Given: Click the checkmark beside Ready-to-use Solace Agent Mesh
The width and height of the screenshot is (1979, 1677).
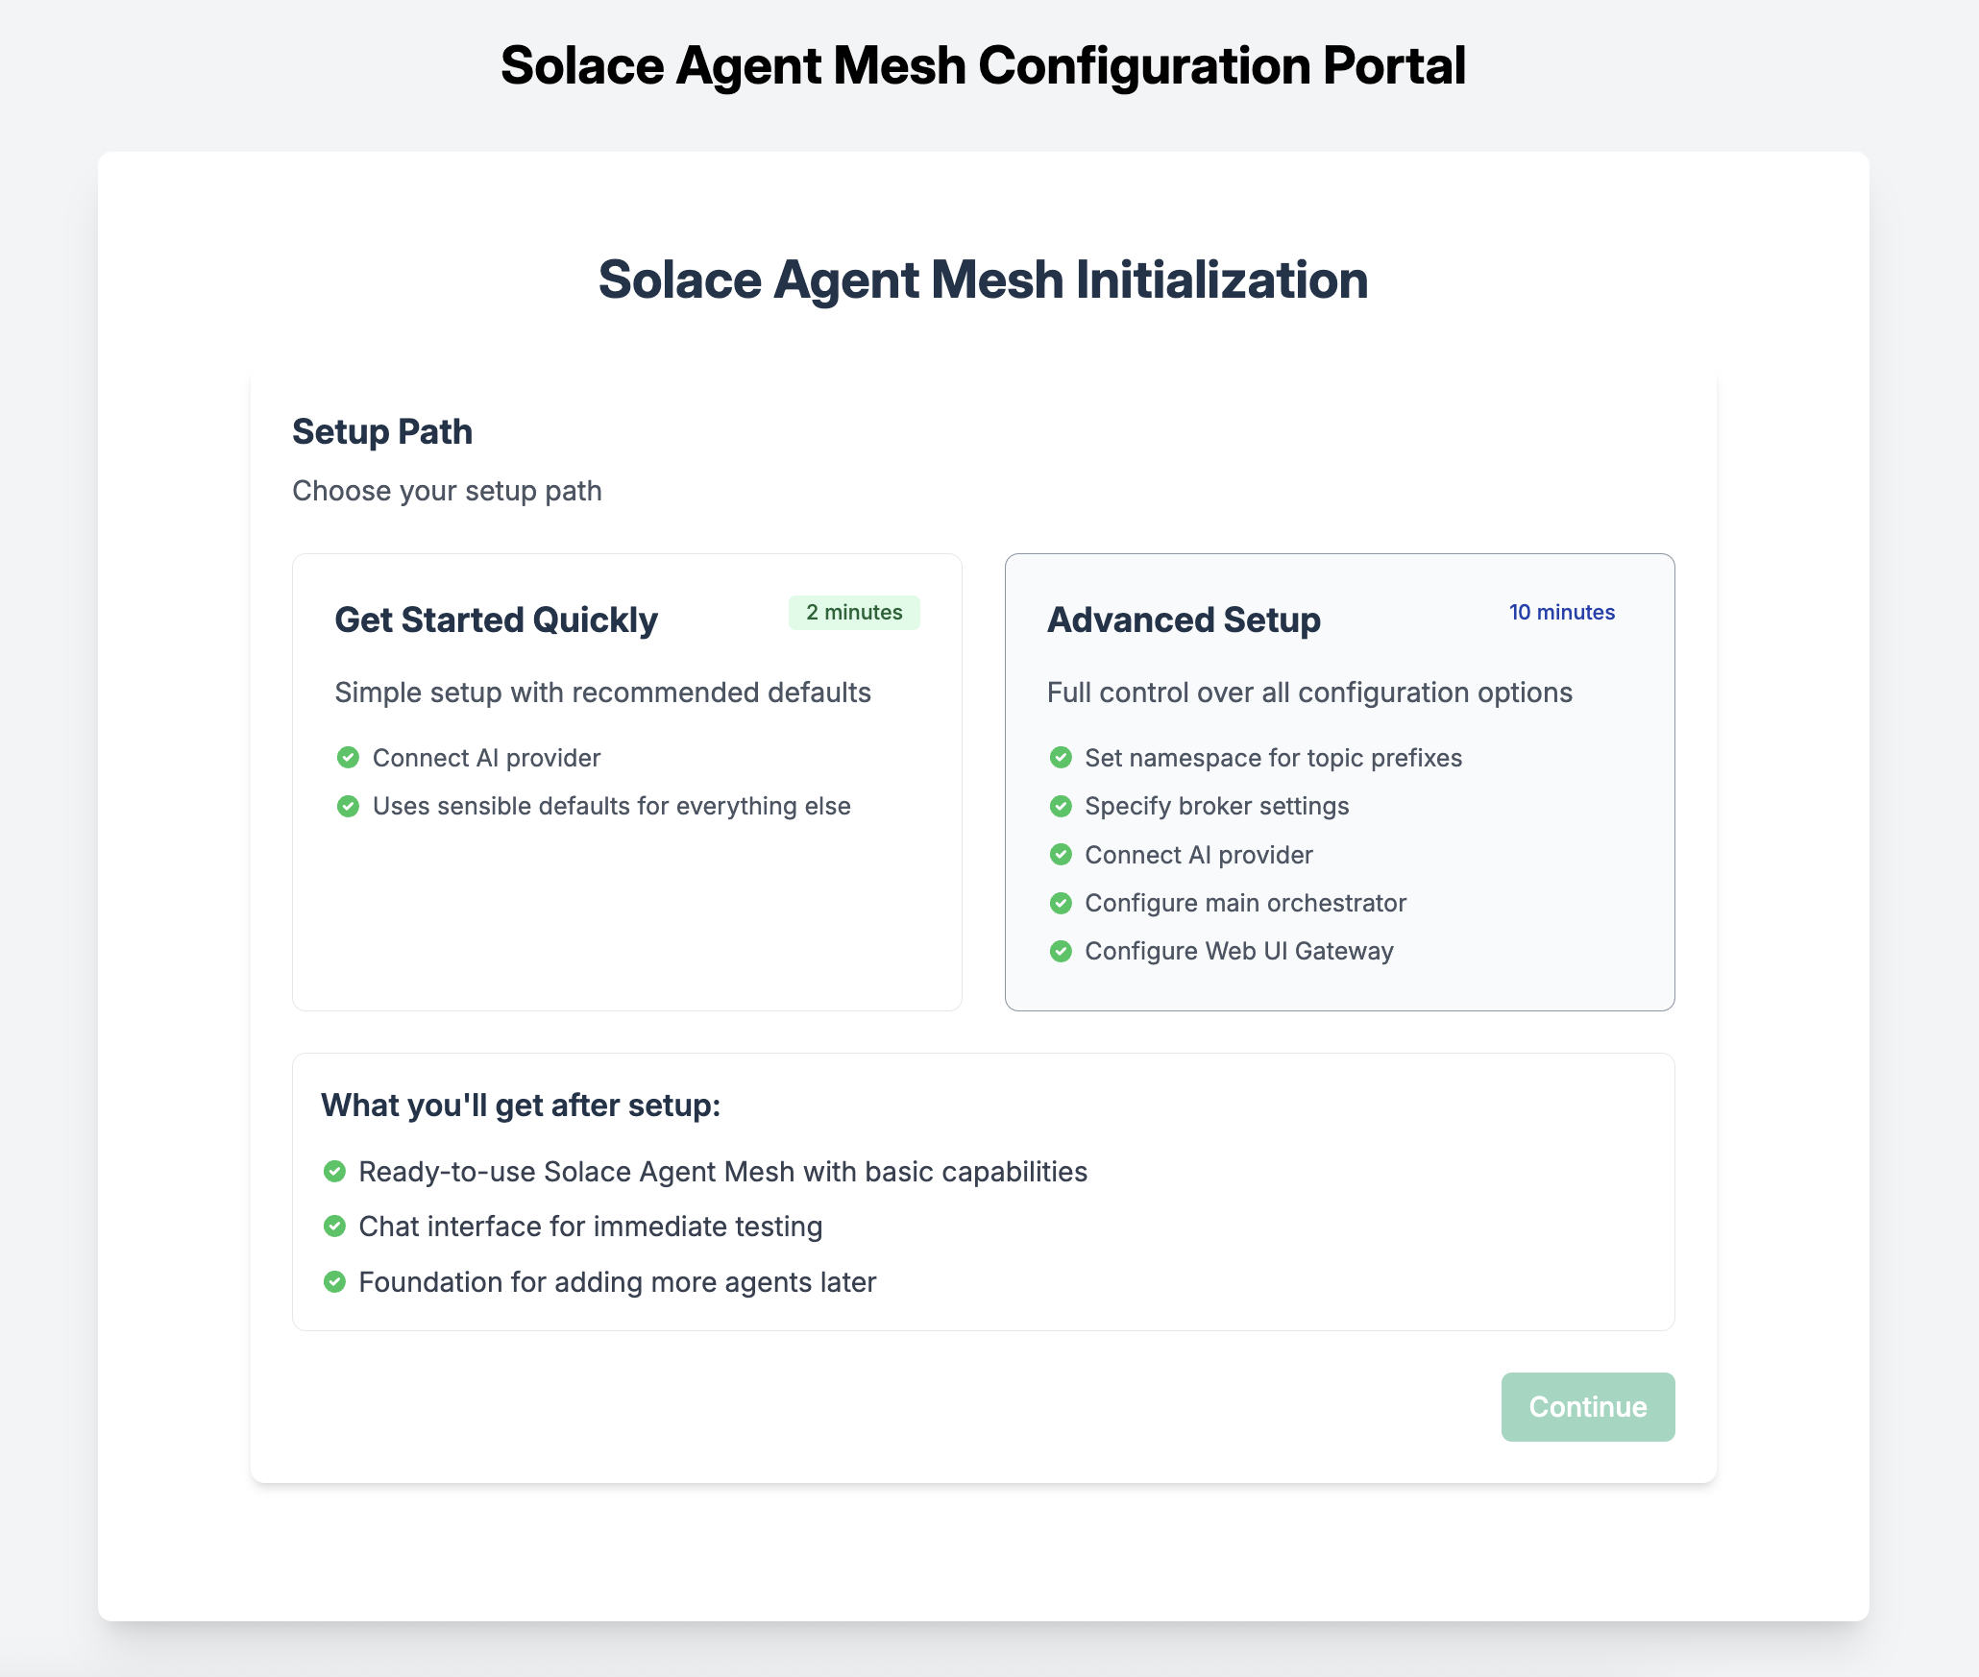Looking at the screenshot, I should click(x=334, y=1171).
